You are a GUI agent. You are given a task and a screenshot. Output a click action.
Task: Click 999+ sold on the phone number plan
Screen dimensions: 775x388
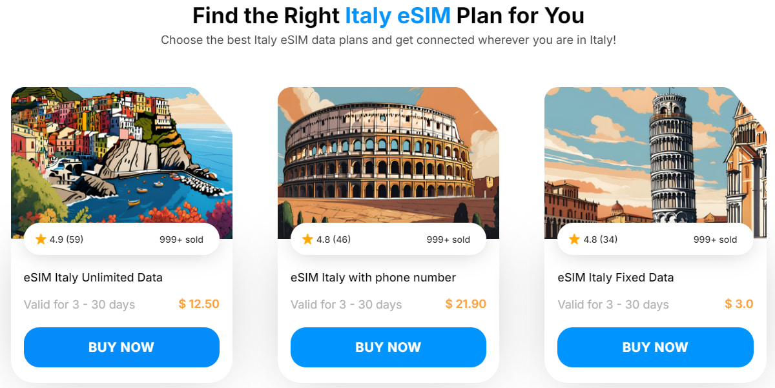tap(448, 238)
